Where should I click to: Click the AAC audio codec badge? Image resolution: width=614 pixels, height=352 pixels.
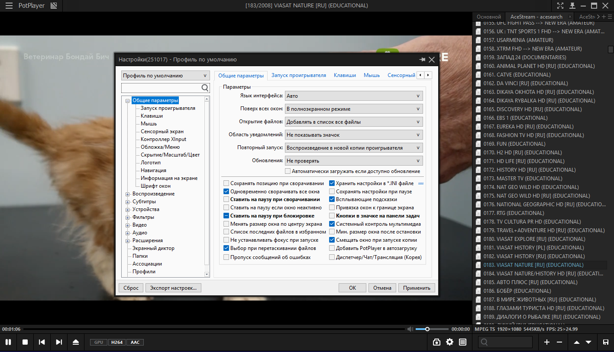(x=135, y=342)
